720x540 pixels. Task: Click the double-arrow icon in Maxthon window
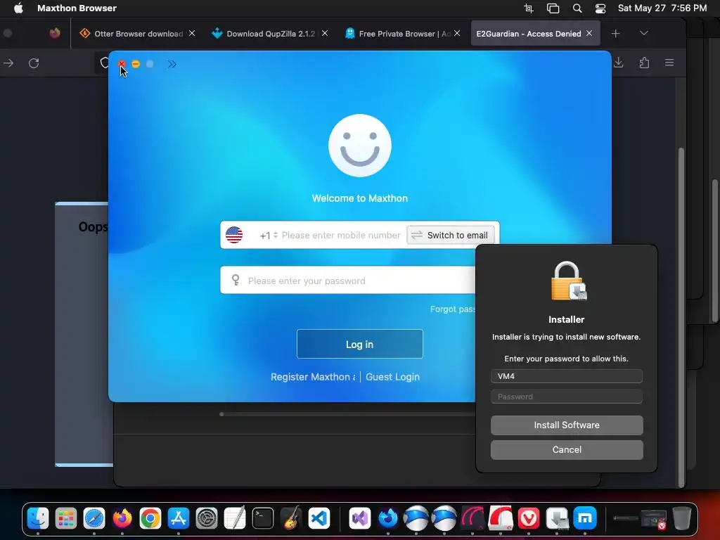click(172, 64)
